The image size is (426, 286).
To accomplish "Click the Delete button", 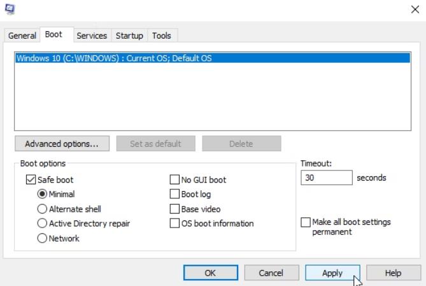I will point(241,144).
